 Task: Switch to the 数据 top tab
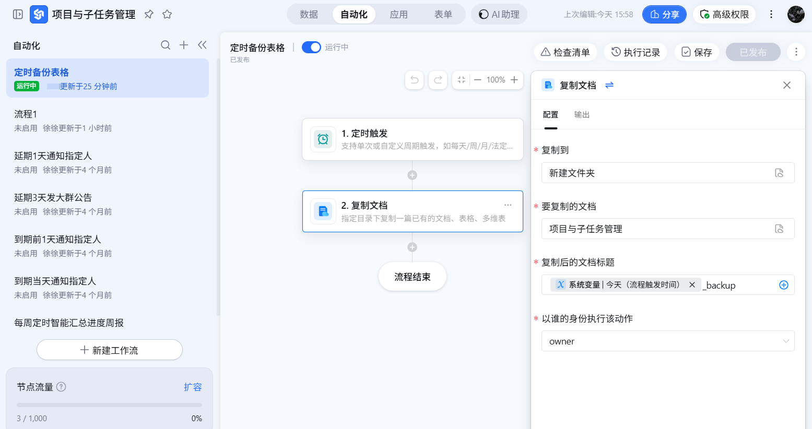(x=309, y=15)
